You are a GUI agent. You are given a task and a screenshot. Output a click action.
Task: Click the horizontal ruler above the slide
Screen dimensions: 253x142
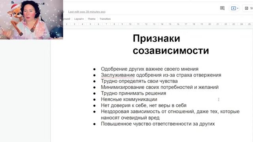[158, 24]
